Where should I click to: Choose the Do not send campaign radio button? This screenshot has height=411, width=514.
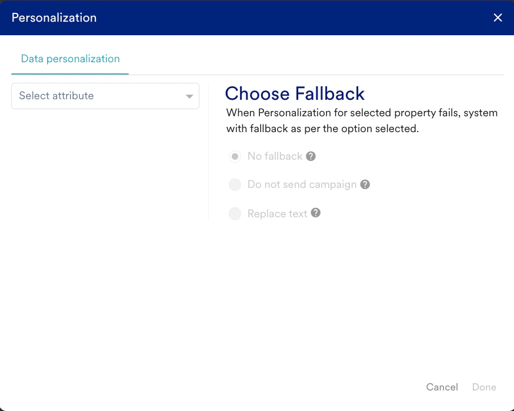click(235, 185)
